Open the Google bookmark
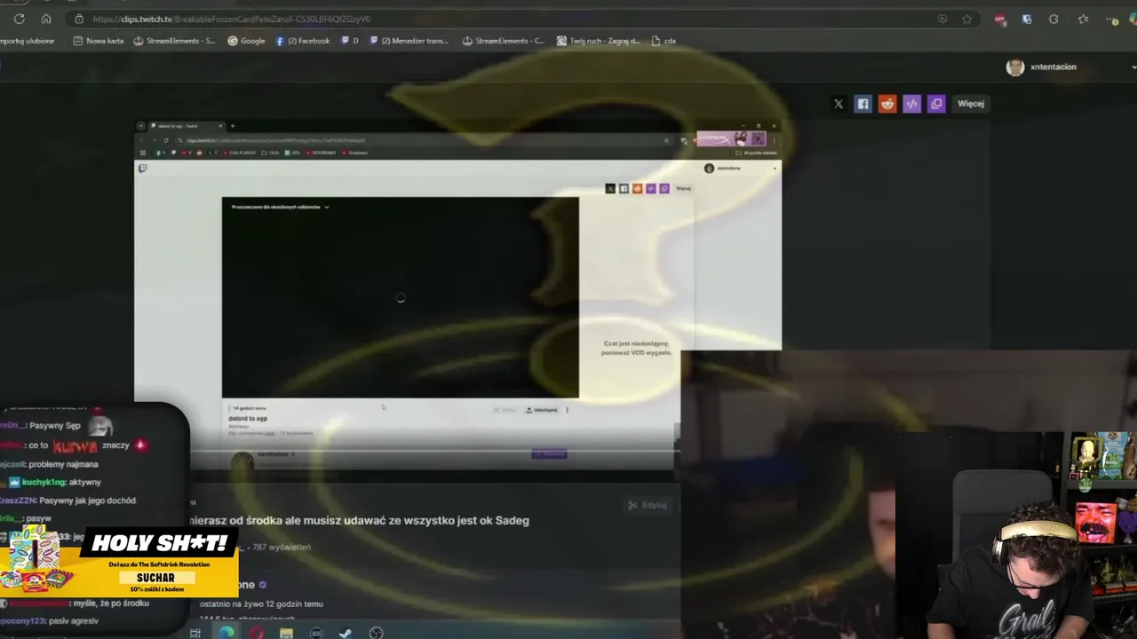Screen dimensions: 1137x639 click(246, 41)
